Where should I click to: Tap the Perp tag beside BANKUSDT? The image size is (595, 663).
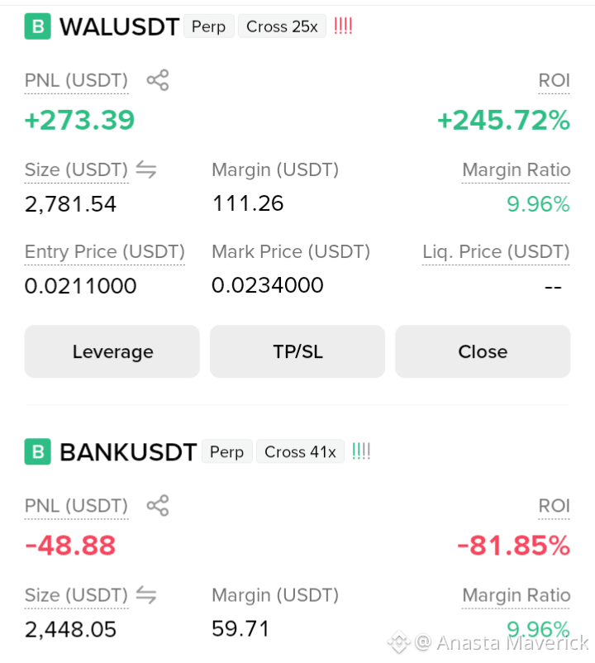pos(227,451)
